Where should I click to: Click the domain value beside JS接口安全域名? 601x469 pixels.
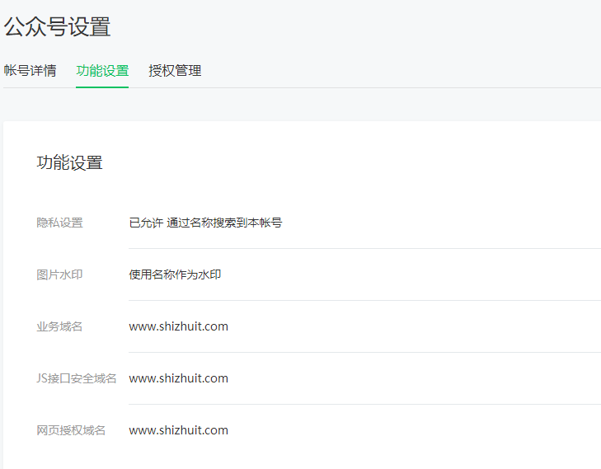[178, 378]
